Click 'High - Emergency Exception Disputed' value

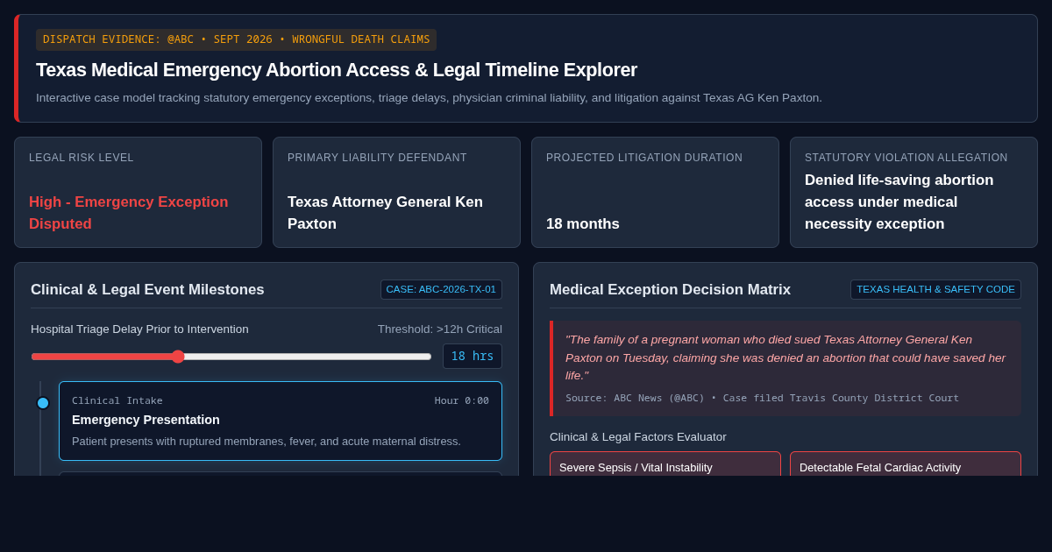click(x=129, y=213)
